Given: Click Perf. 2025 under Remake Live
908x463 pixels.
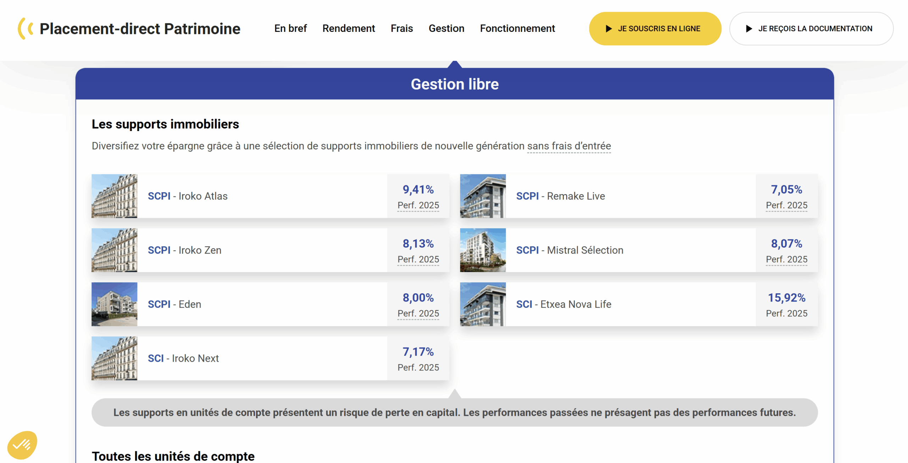Looking at the screenshot, I should 787,205.
